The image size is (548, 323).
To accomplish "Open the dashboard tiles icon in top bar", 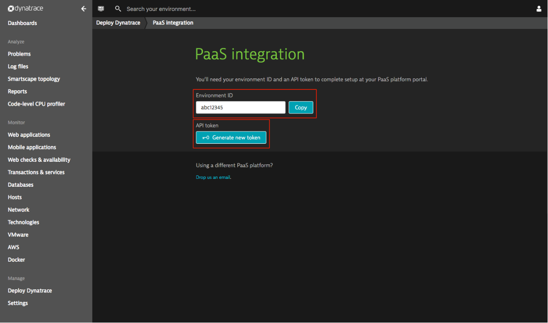I will pyautogui.click(x=101, y=9).
